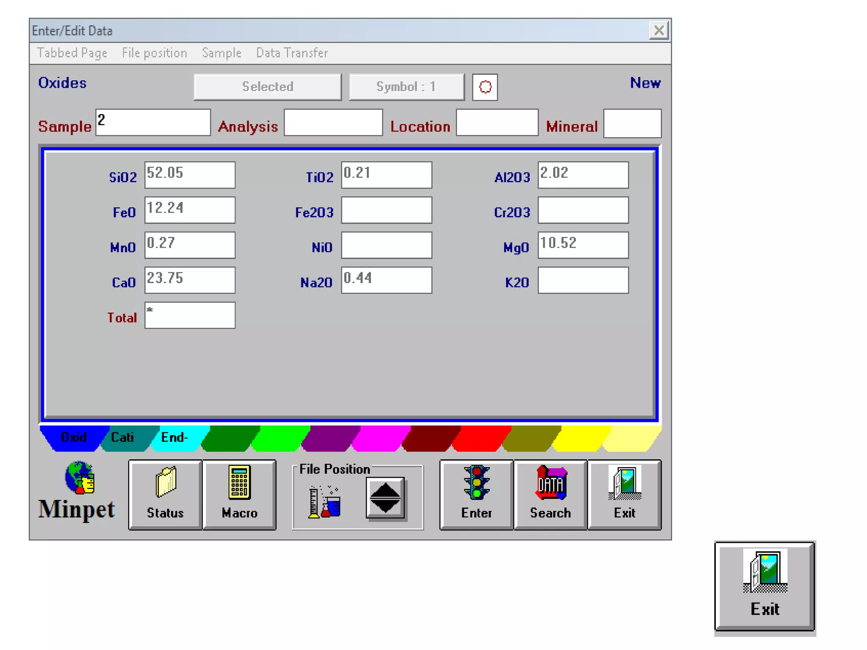Image resolution: width=867 pixels, height=650 pixels.
Task: Click the Selected button
Action: tap(268, 87)
